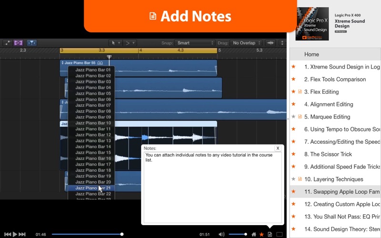Open note icon beside Marquee Editing
381x238 pixels.
300,117
